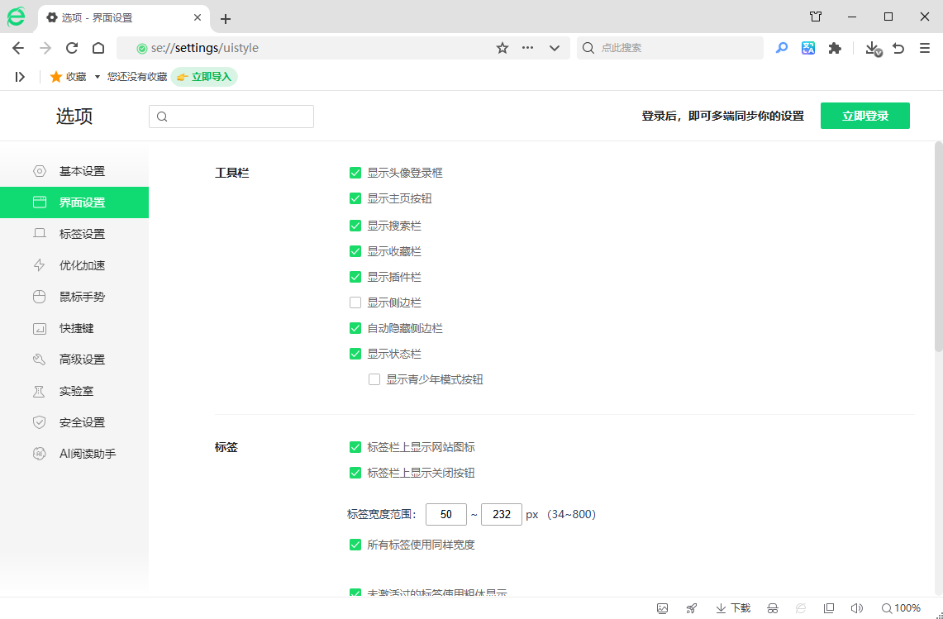Click the screenshot icon in the status bar
Image resolution: width=943 pixels, height=619 pixels.
click(662, 608)
